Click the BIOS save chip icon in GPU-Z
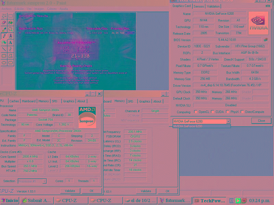274x205 pixels. coord(266,40)
